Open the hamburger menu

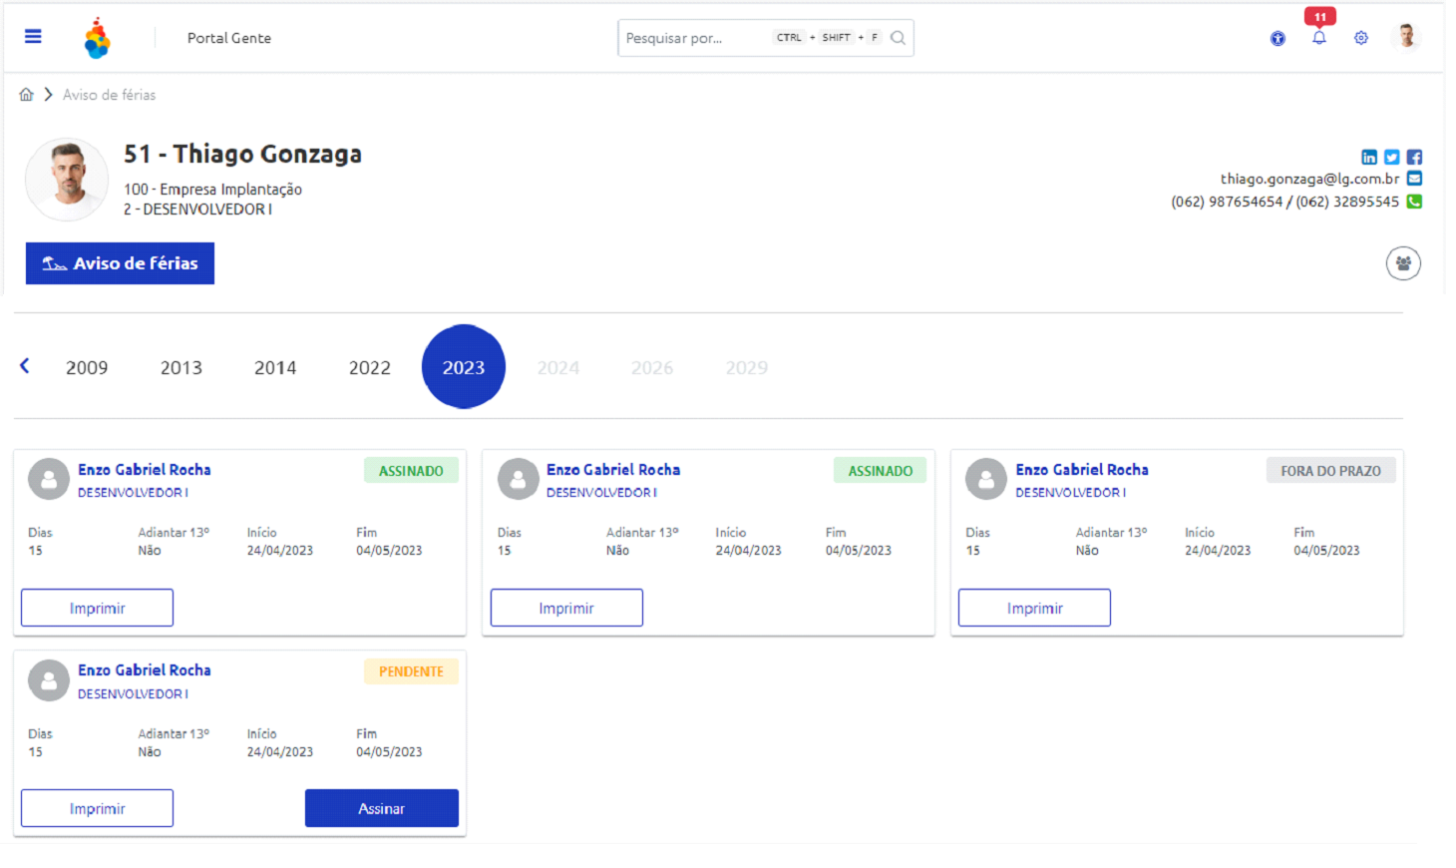click(x=33, y=37)
